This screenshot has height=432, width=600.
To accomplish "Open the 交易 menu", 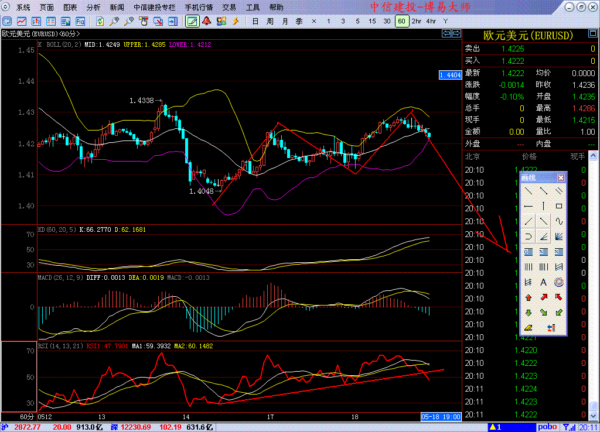I will [229, 7].
